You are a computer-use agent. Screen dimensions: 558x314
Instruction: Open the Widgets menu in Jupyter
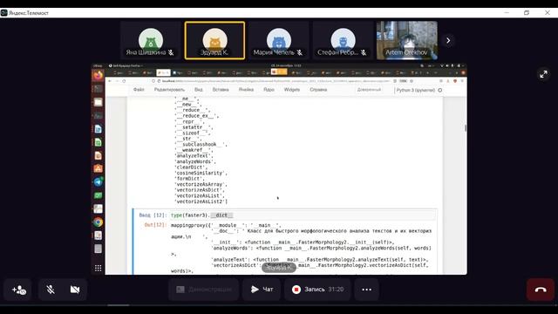[292, 90]
